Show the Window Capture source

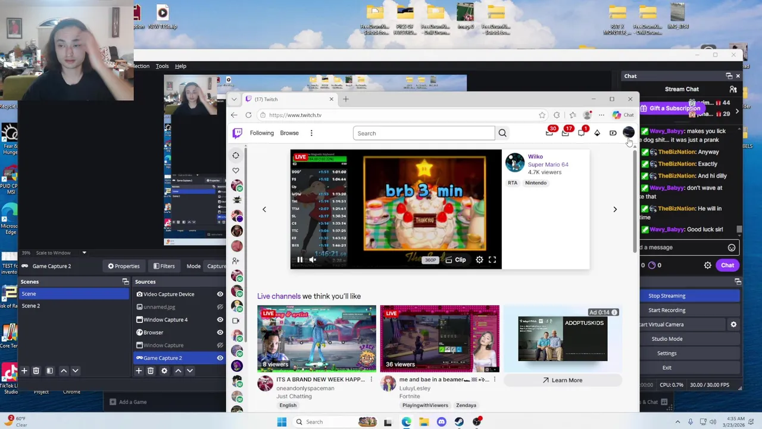coord(220,345)
